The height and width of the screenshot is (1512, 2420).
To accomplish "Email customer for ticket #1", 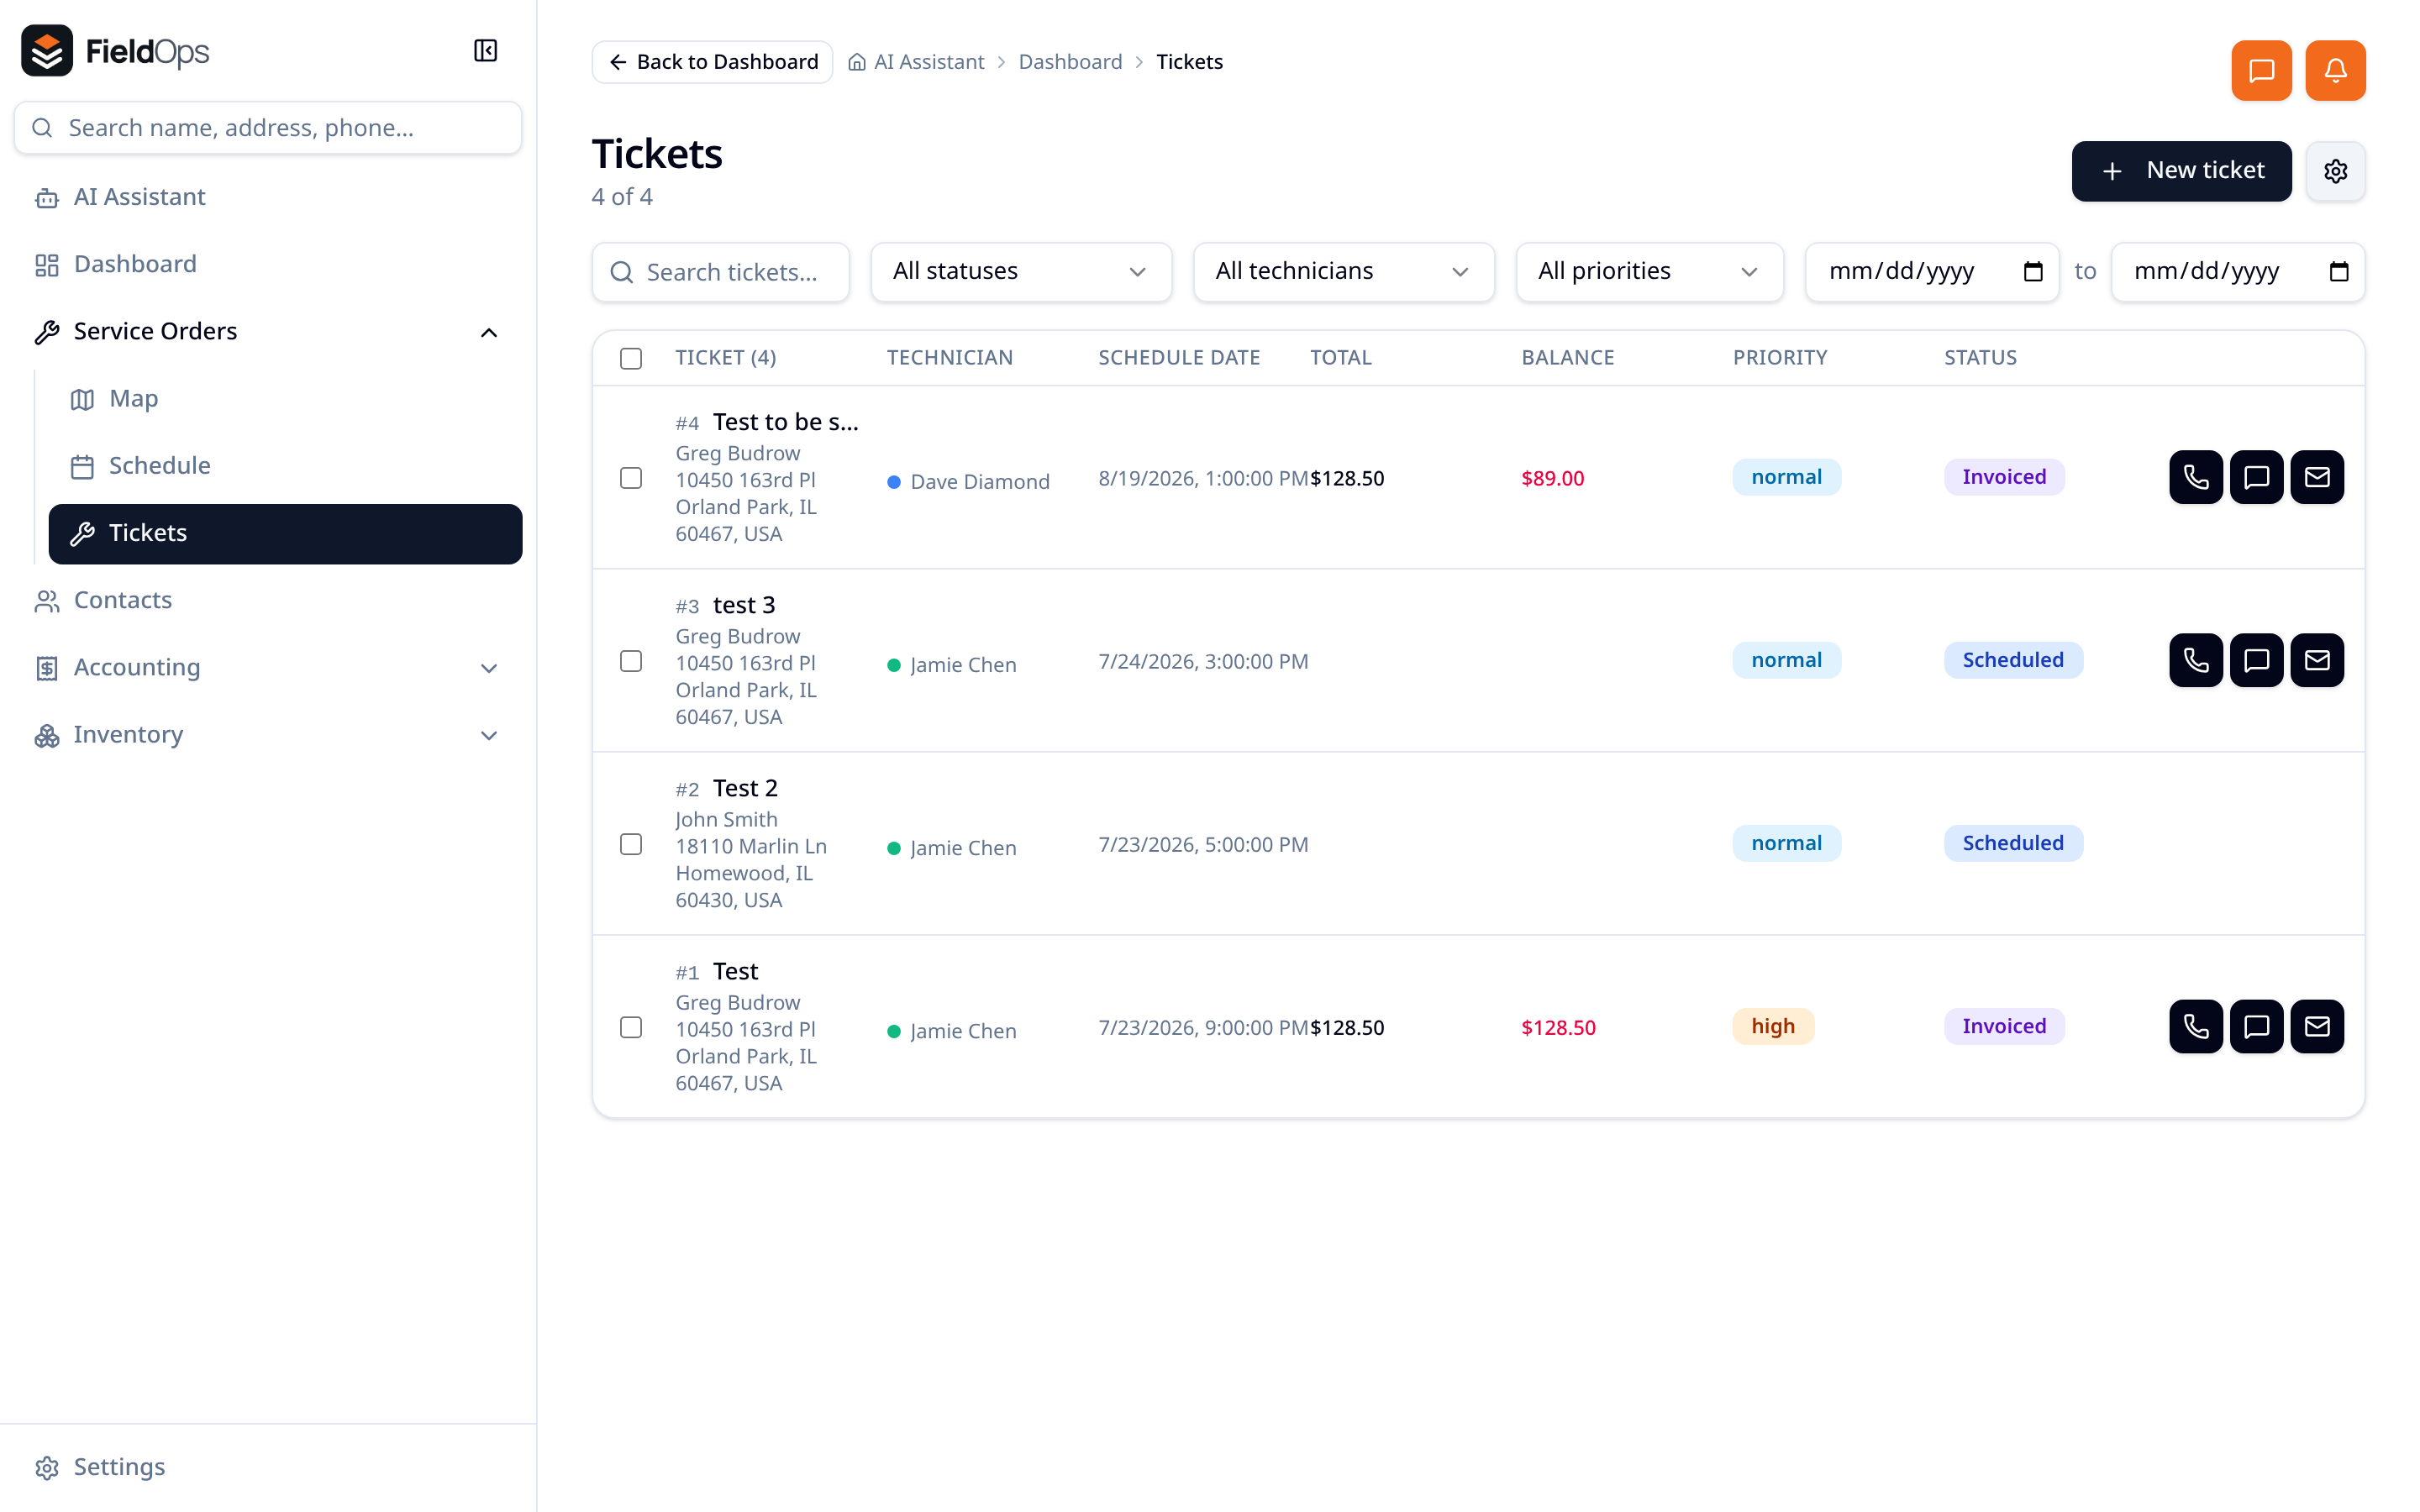I will tap(2317, 1026).
